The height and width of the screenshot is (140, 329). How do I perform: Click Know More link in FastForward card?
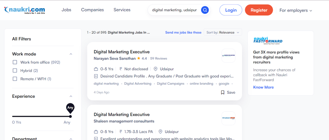[263, 87]
